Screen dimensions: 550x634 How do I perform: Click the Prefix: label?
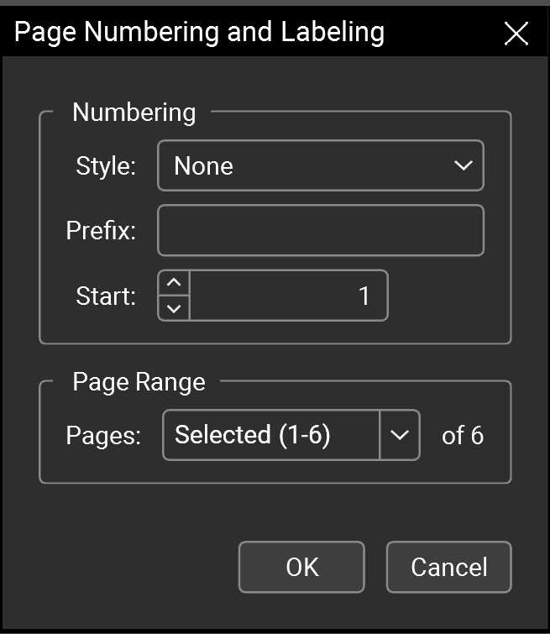click(101, 230)
